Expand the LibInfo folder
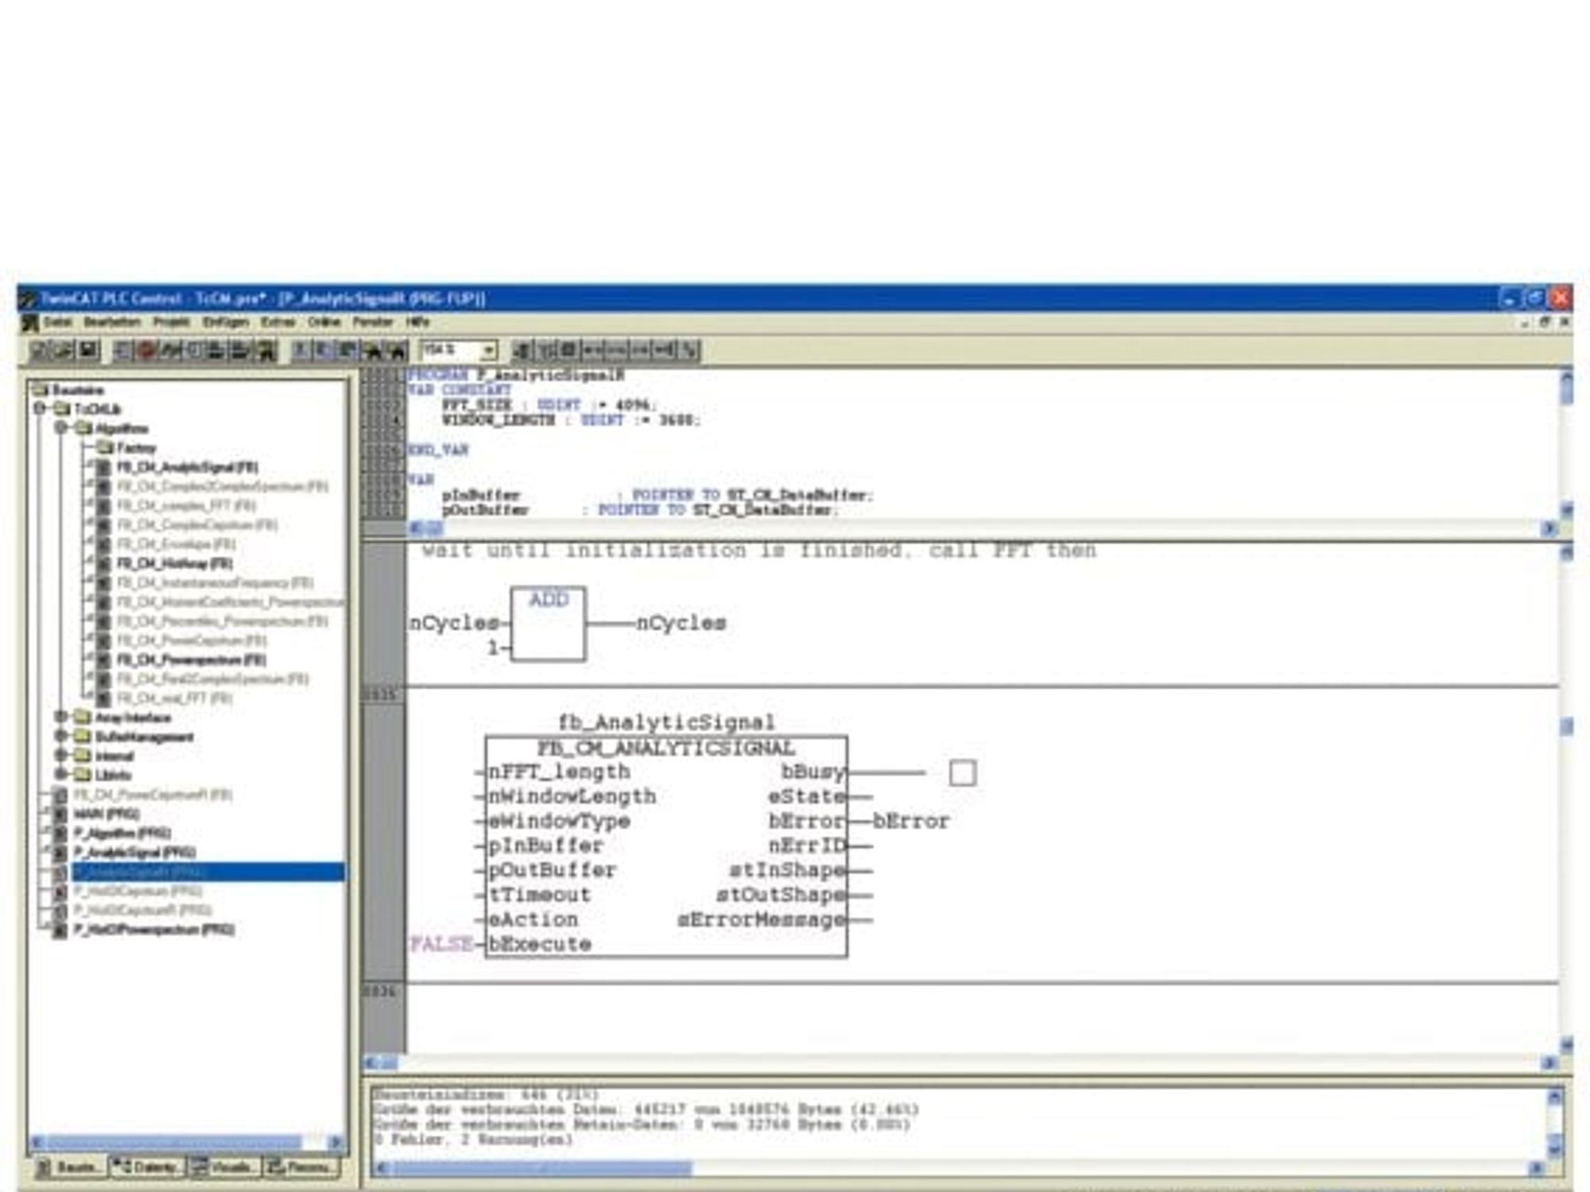Viewport: 1590px width, 1192px height. [61, 775]
